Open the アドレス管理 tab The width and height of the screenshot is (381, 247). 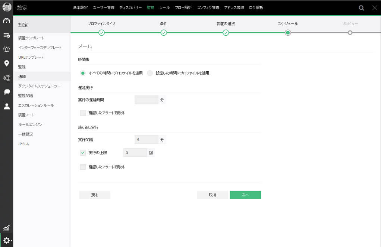(x=234, y=8)
